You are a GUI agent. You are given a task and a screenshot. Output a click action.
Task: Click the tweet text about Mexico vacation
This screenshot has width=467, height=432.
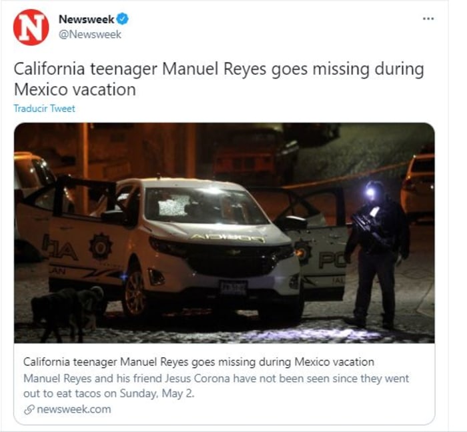click(x=219, y=79)
